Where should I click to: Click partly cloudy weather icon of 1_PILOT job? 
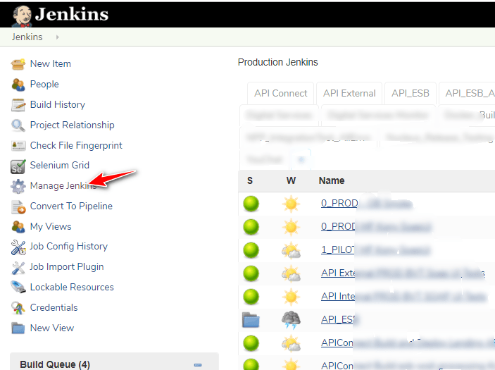click(291, 251)
